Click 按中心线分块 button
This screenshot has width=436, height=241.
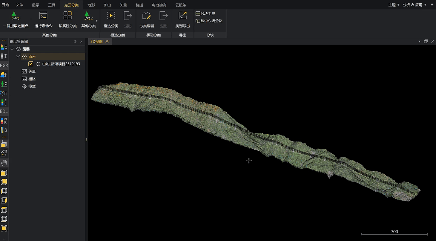click(209, 21)
